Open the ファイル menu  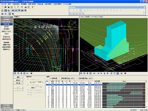click(x=4, y=4)
